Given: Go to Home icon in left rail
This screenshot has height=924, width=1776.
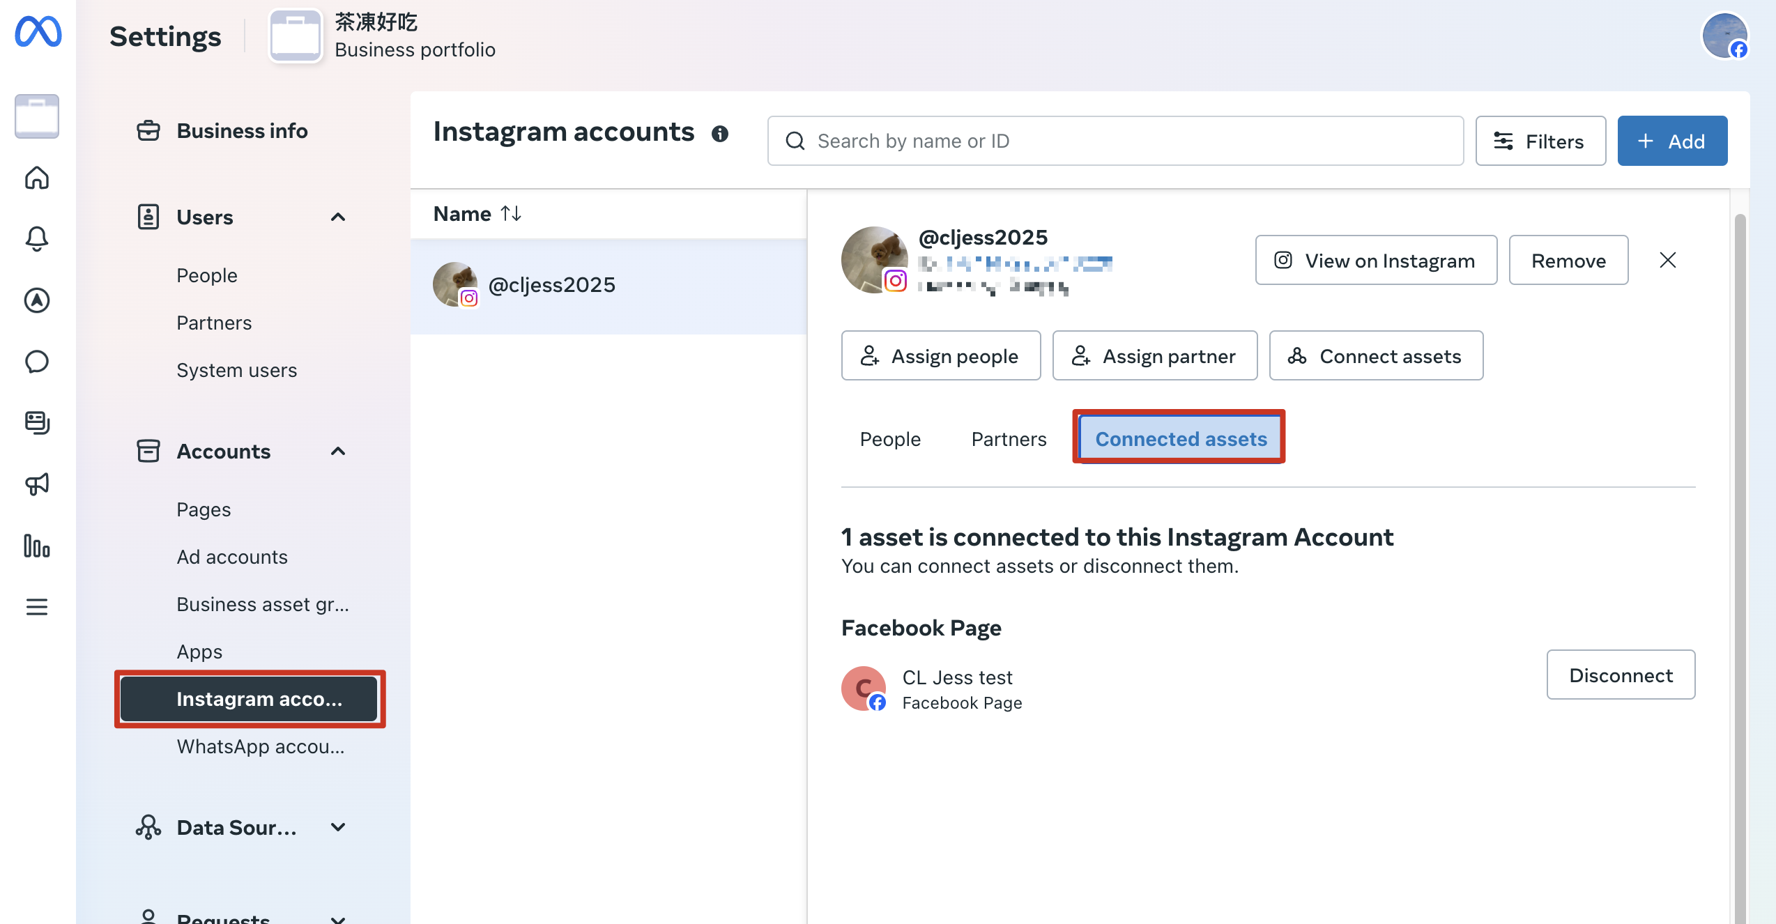Looking at the screenshot, I should coord(37,178).
